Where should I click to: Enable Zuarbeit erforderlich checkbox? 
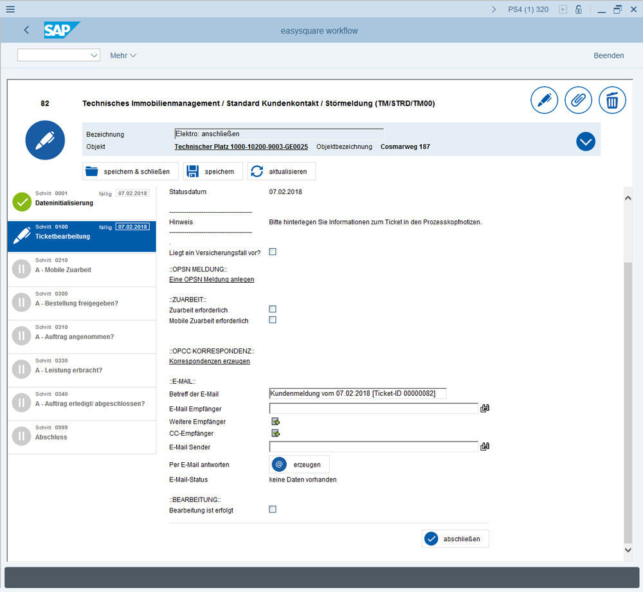click(273, 309)
